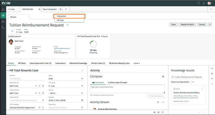Open the Inbox icon in the left sidebar
The width and height of the screenshot is (215, 115).
tap(3, 22)
